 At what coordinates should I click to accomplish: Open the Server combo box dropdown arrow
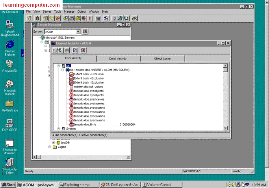coord(78,32)
